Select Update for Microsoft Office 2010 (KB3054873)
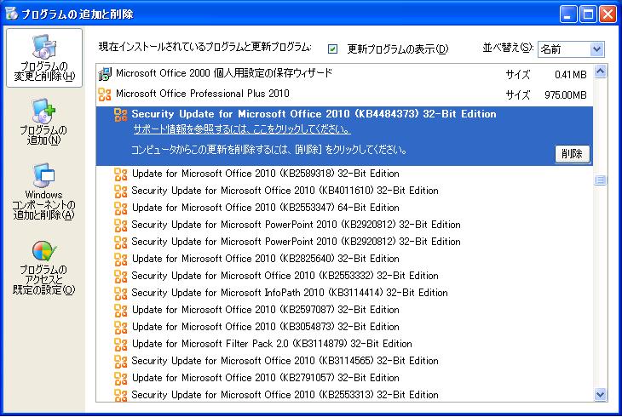 click(x=265, y=327)
